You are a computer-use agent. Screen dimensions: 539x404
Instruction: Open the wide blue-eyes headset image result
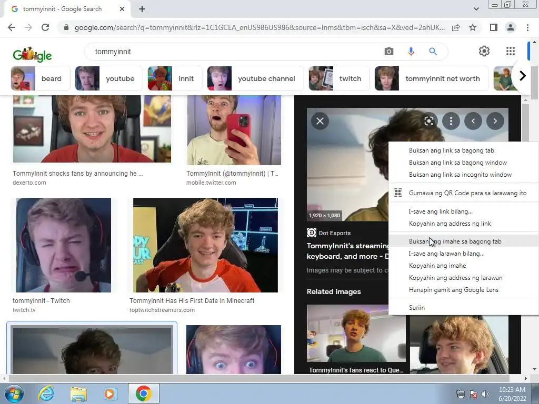click(234, 349)
